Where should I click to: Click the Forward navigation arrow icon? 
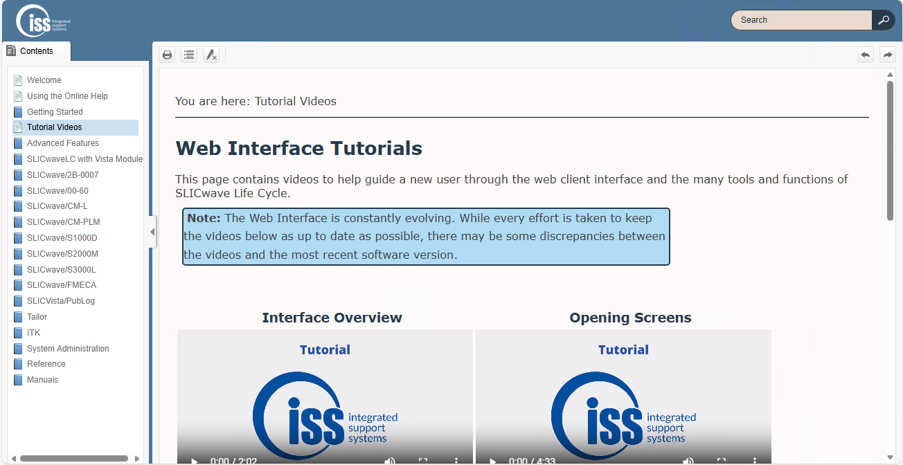click(887, 54)
